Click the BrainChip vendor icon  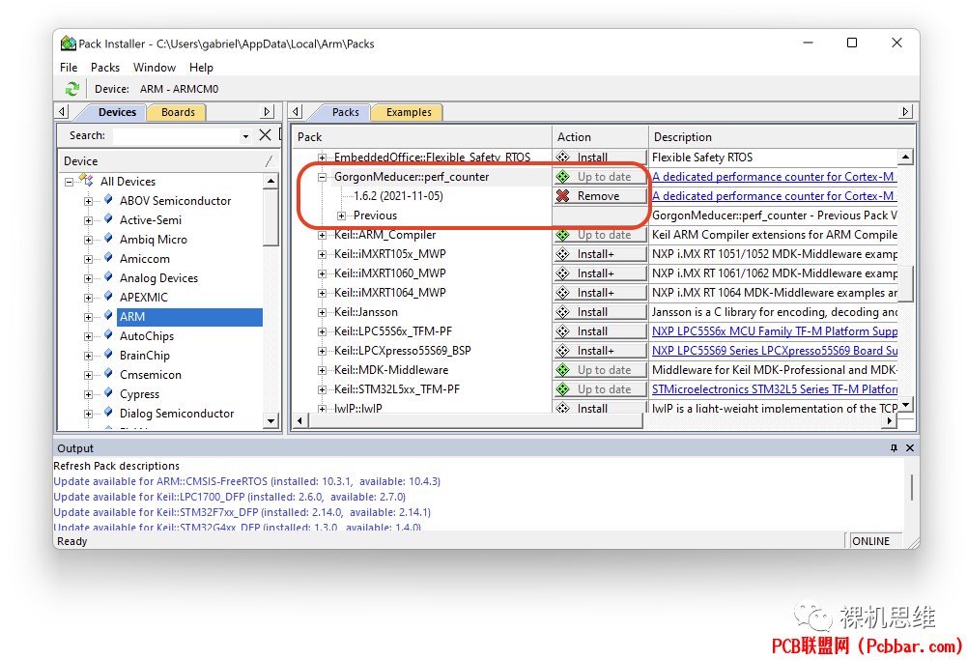click(108, 355)
